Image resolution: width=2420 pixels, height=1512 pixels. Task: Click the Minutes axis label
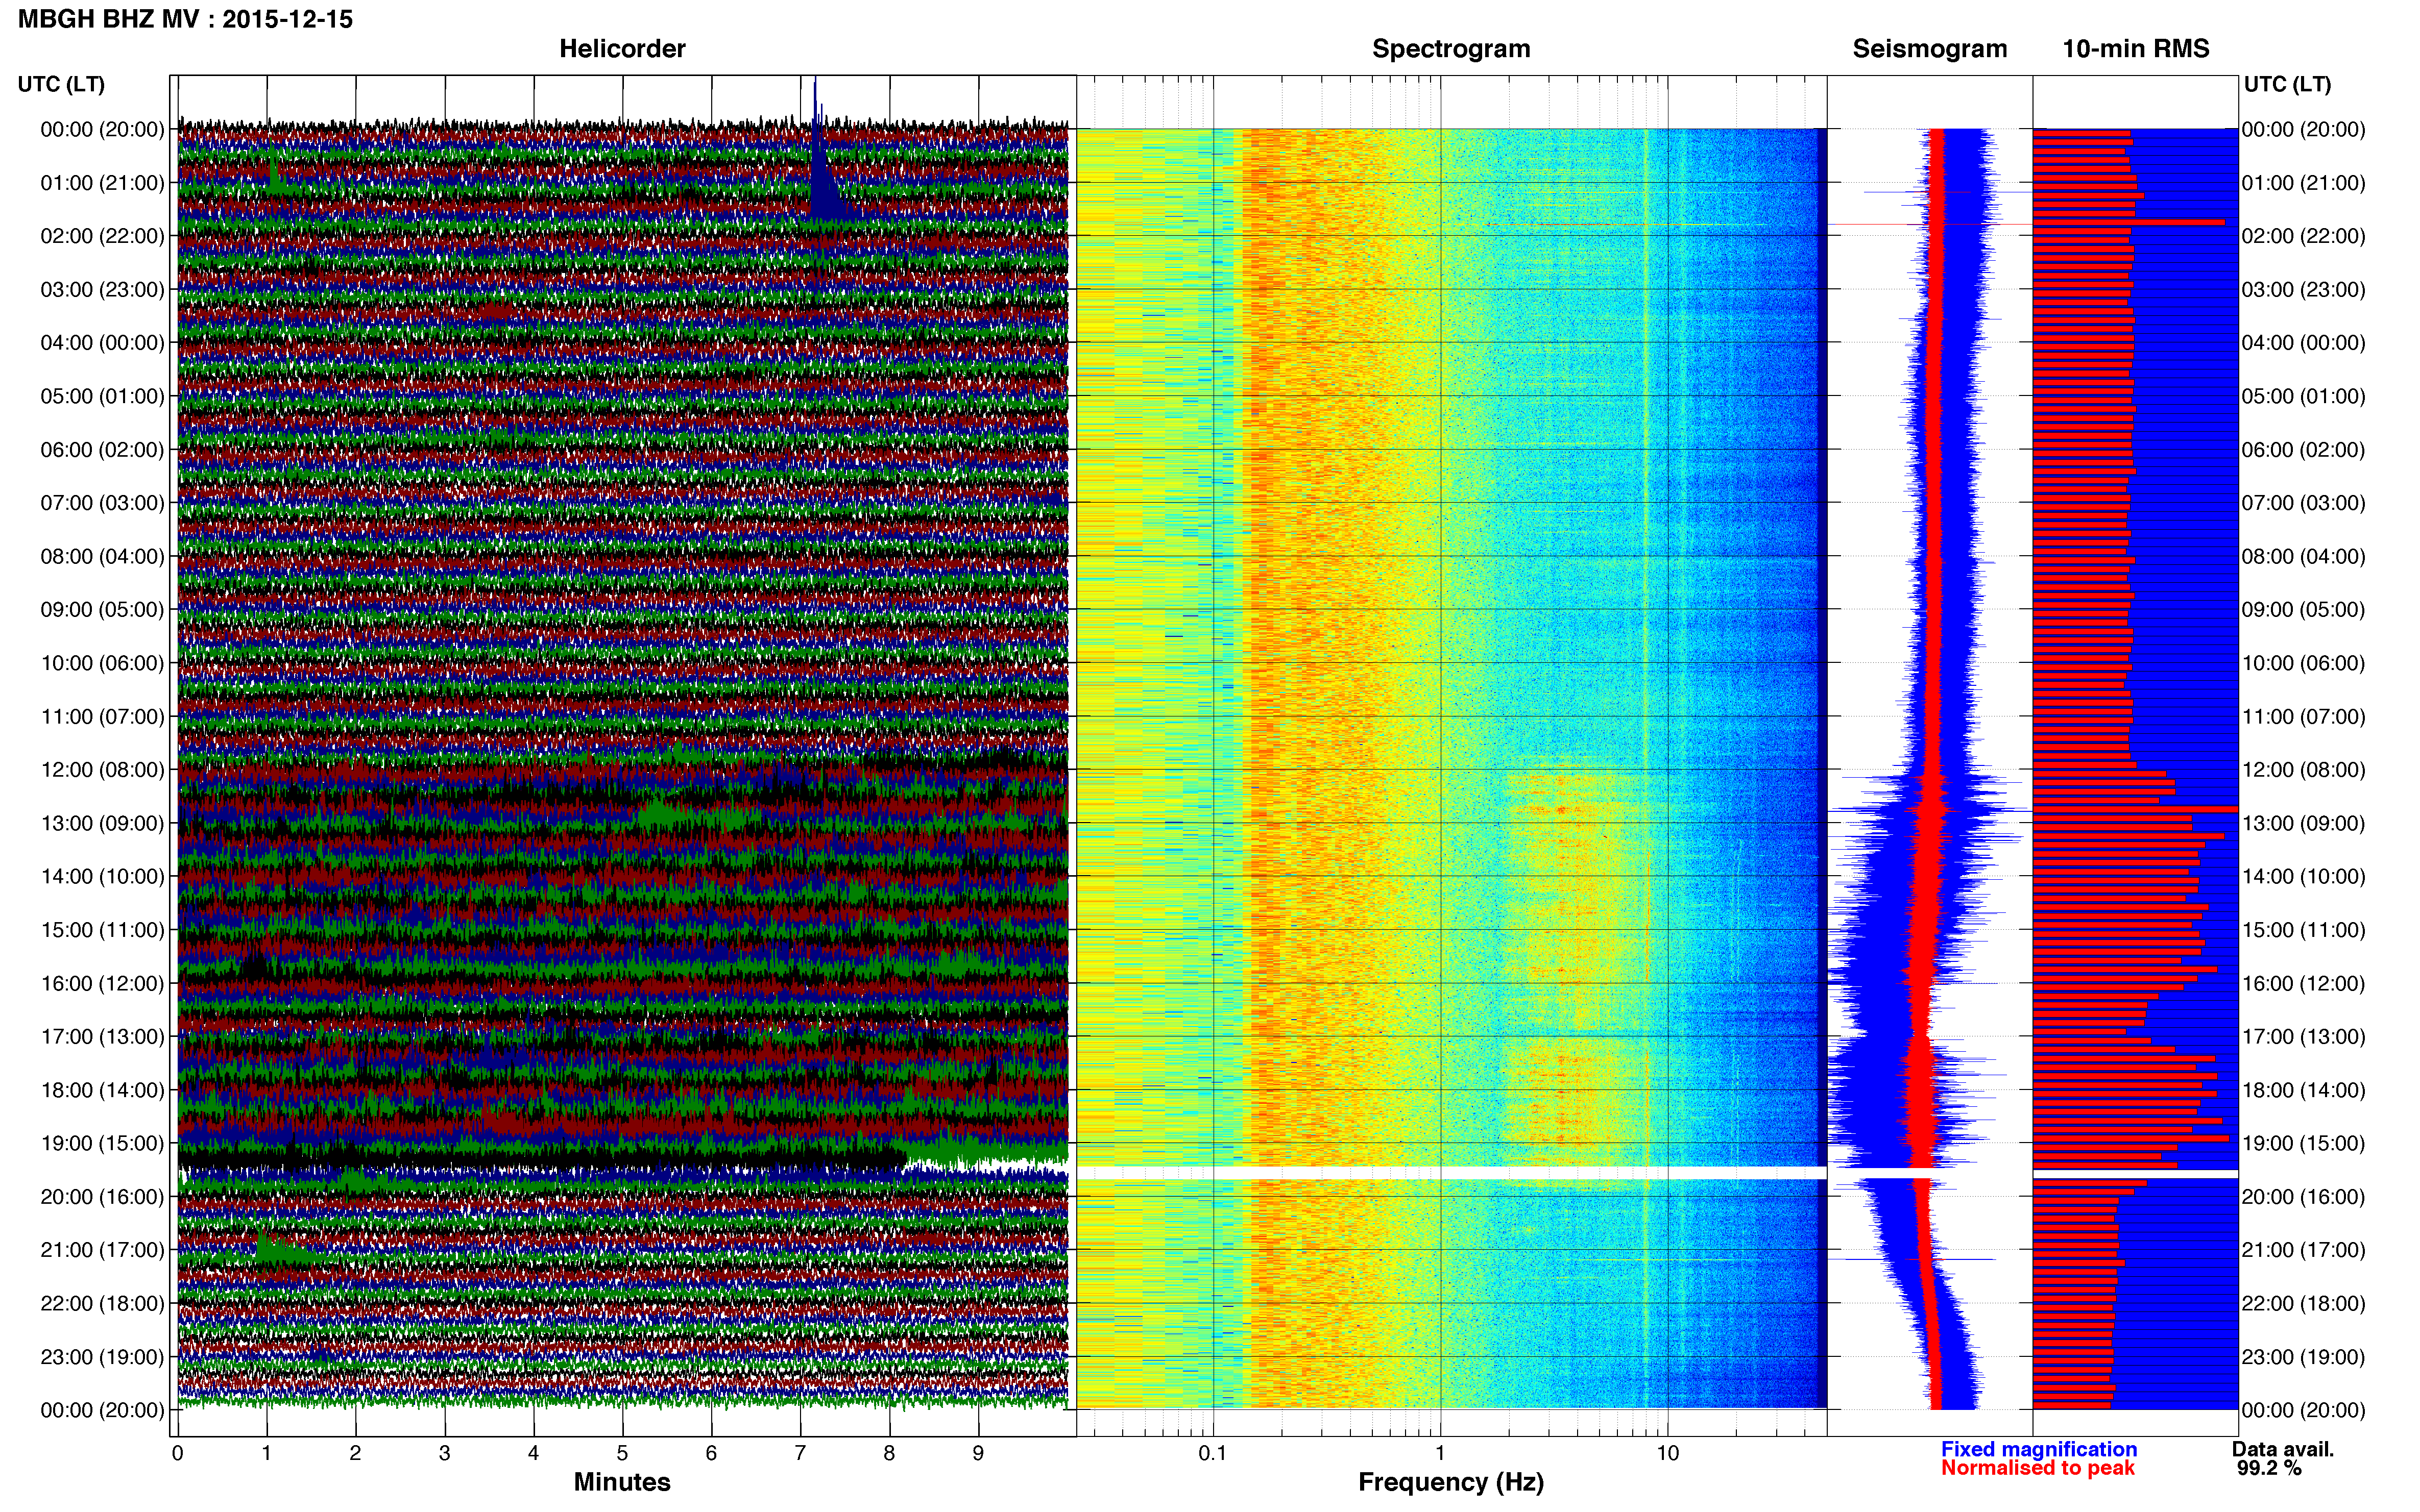[621, 1482]
